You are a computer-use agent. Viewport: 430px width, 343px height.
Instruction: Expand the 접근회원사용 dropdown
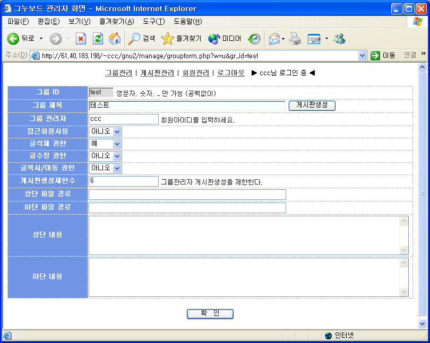point(117,131)
